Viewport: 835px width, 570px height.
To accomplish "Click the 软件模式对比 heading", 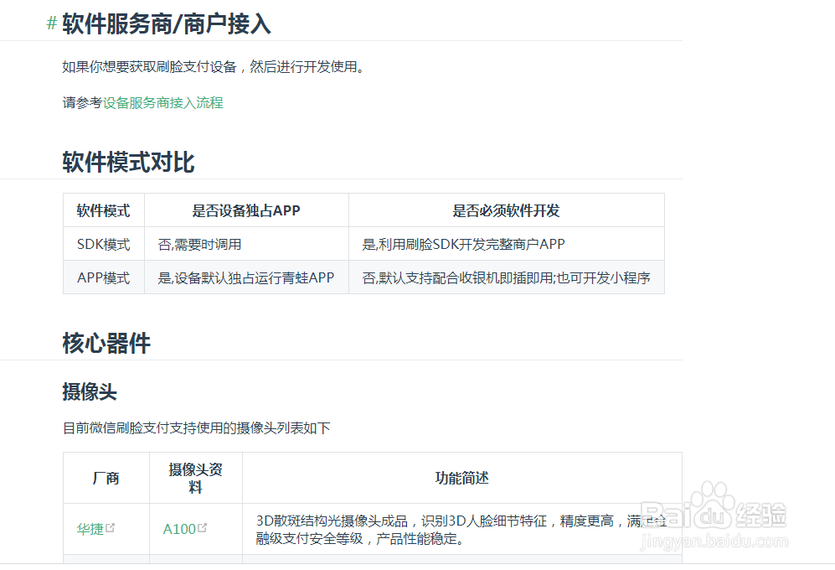I will click(128, 162).
